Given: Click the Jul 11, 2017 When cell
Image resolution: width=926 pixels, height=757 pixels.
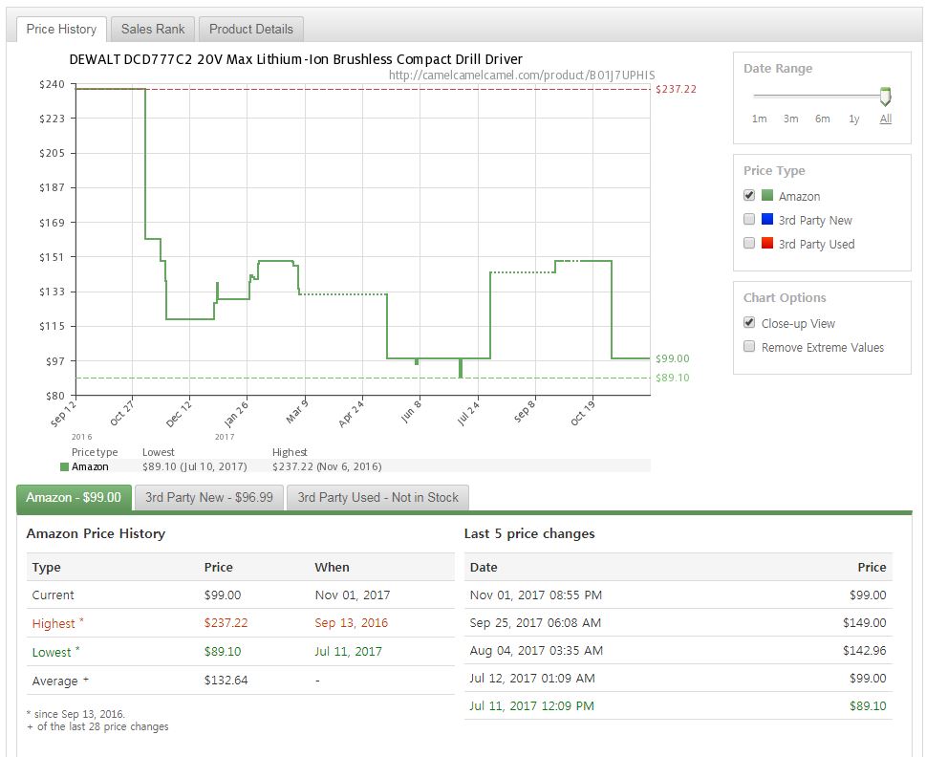Looking at the screenshot, I should click(x=348, y=651).
